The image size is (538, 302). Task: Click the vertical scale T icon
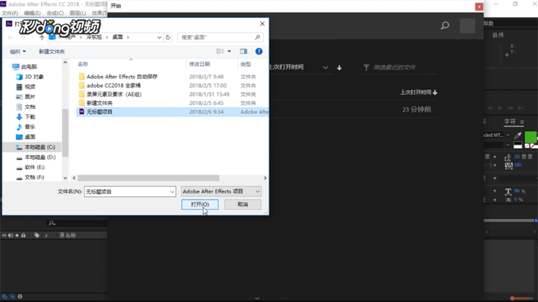click(x=508, y=191)
